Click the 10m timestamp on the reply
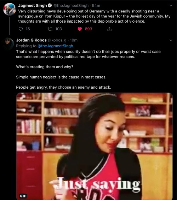Image resolution: width=177 pixels, height=200 pixels. (74, 40)
